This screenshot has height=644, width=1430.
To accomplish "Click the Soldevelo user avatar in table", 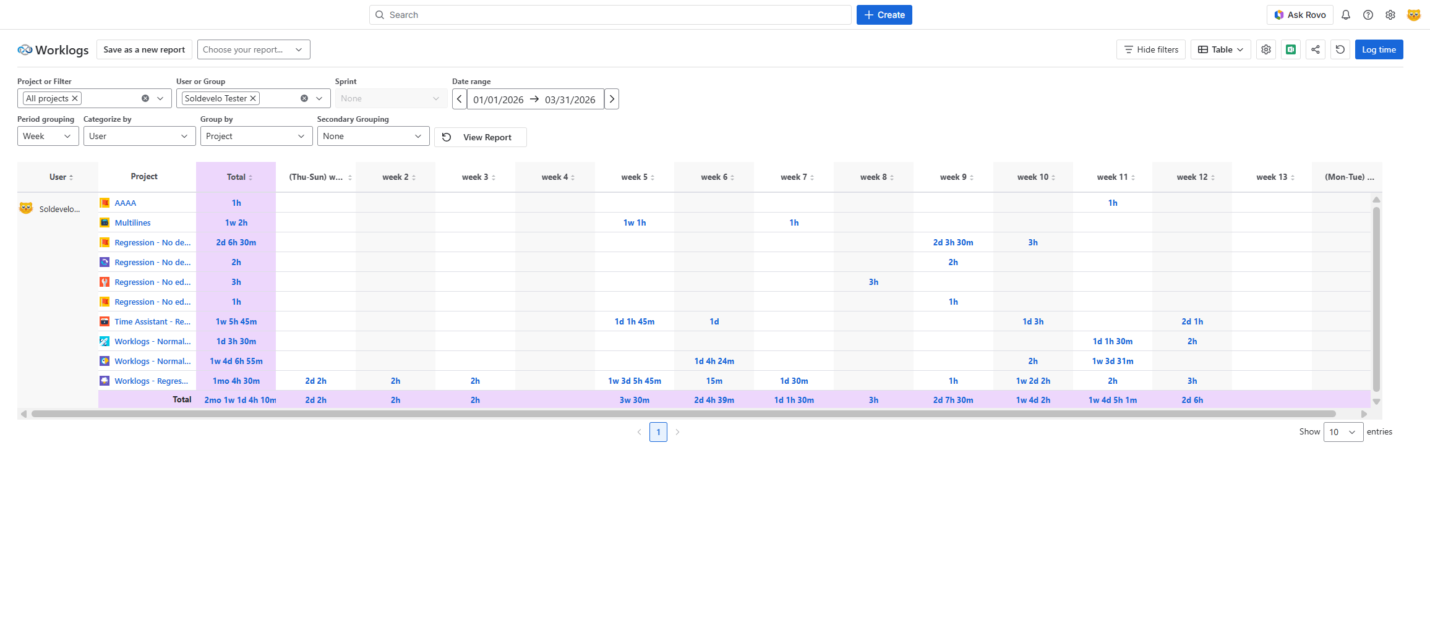I will point(26,208).
